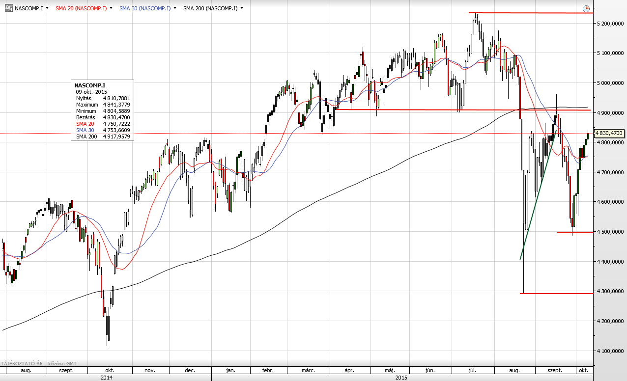Click the dec. month label on time axis
The height and width of the screenshot is (381, 627).
pyautogui.click(x=190, y=370)
